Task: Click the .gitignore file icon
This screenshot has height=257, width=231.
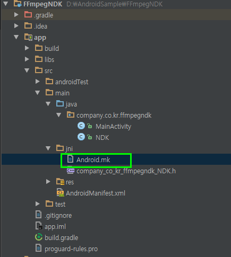Action: (39, 215)
